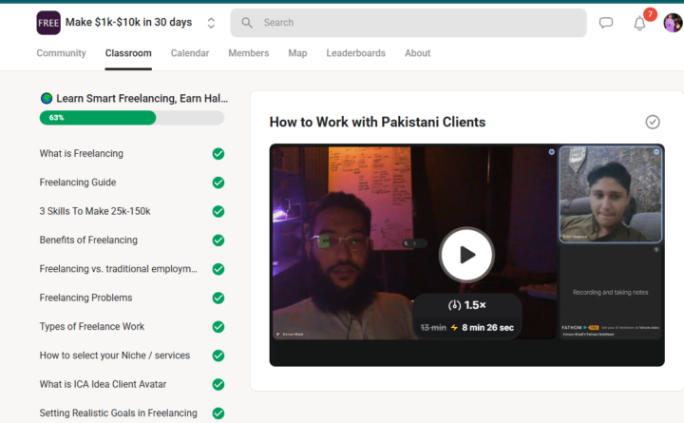684x423 pixels.
Task: Toggle checkmark for Types of Freelance Work
Action: pos(218,327)
